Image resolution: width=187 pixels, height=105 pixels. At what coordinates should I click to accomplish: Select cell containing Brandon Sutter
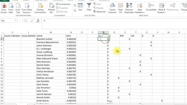[51, 39]
